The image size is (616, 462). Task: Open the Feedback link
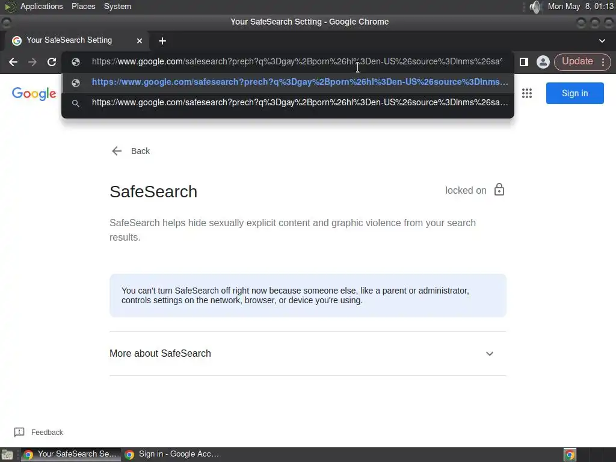(x=38, y=433)
